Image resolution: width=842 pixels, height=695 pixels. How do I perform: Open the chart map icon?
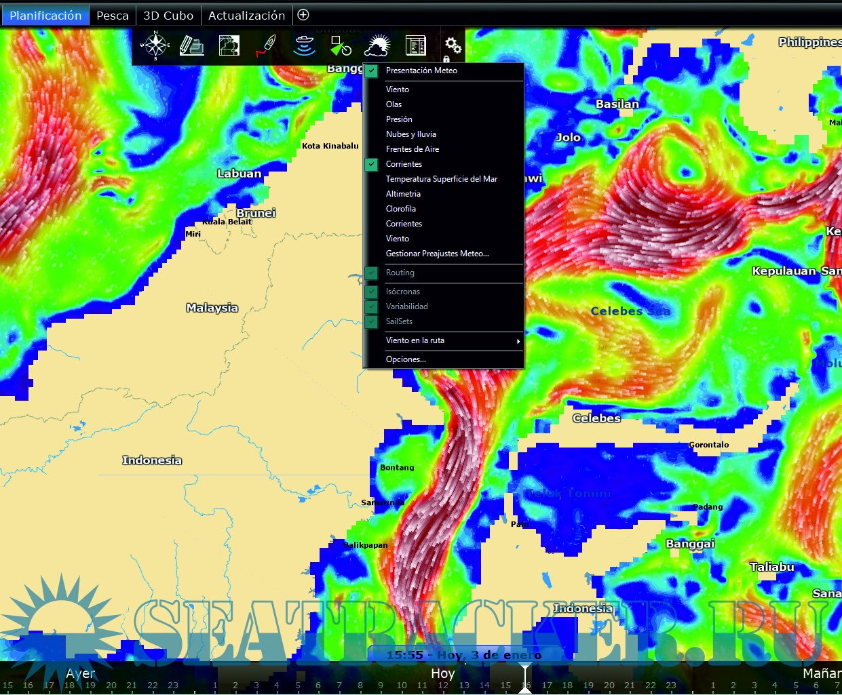point(229,45)
